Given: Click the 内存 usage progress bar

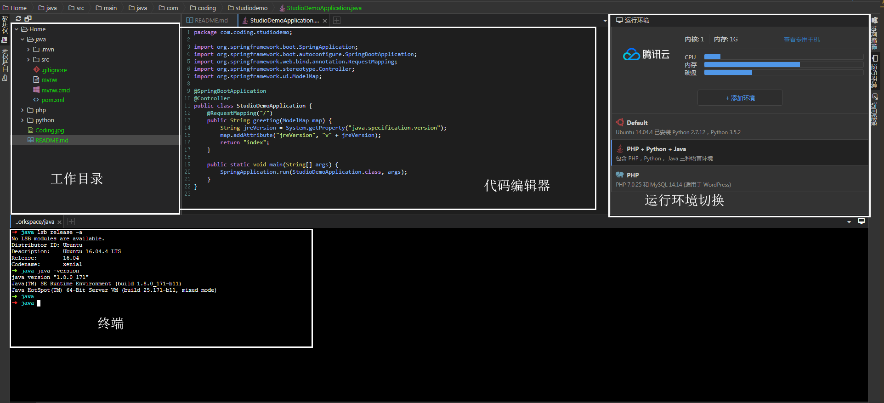Looking at the screenshot, I should [783, 65].
